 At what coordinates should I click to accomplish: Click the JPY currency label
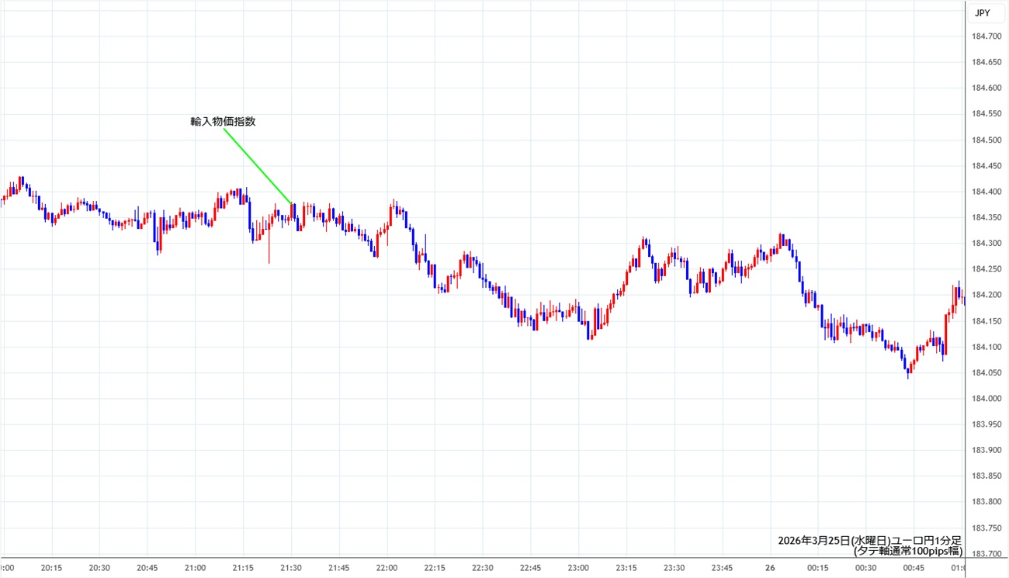coord(982,13)
